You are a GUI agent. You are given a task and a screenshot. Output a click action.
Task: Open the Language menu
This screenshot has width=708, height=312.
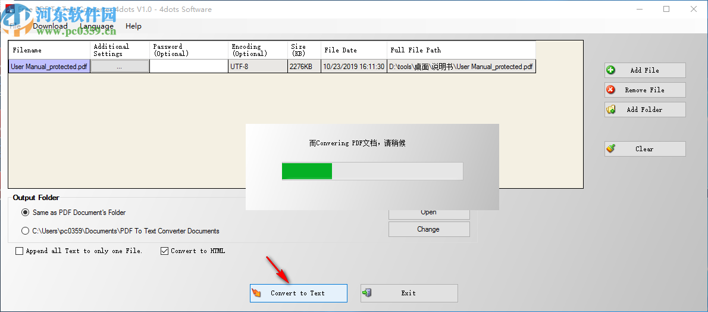point(96,26)
